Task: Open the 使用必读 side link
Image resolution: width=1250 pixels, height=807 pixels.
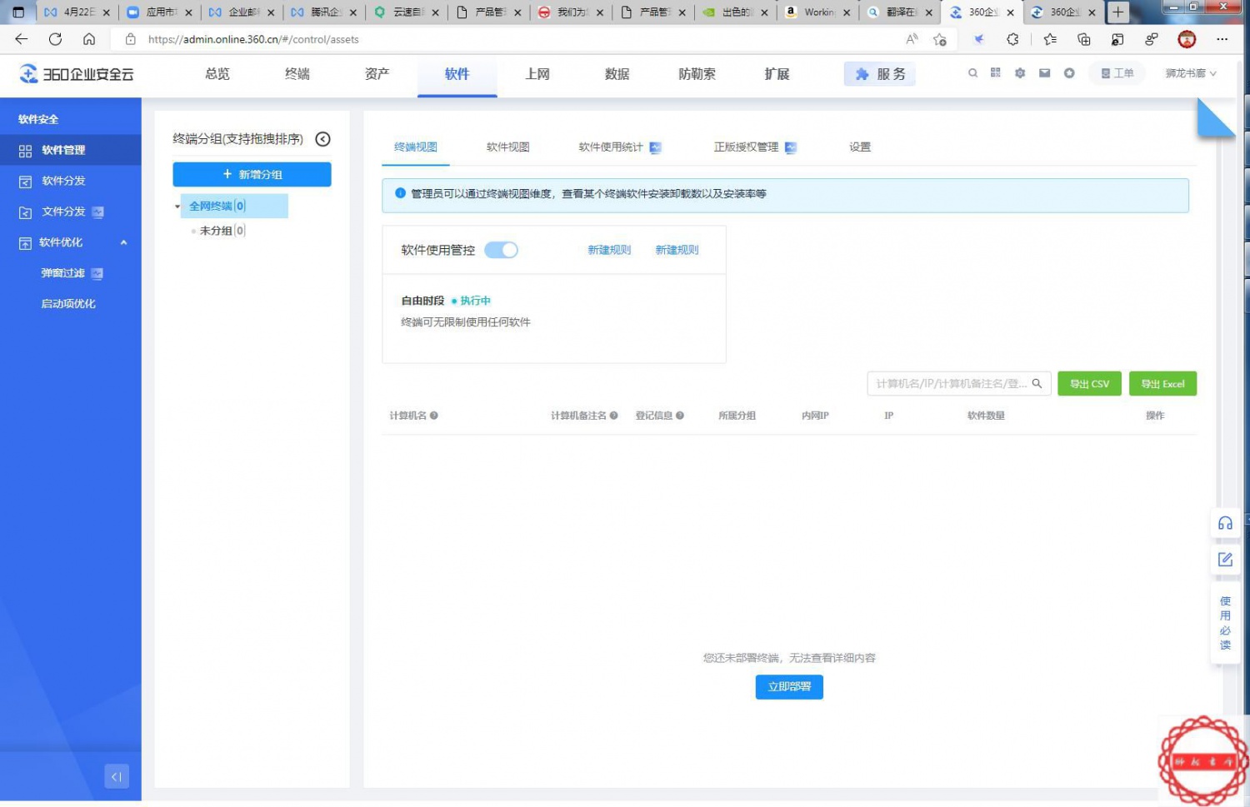Action: (x=1225, y=623)
